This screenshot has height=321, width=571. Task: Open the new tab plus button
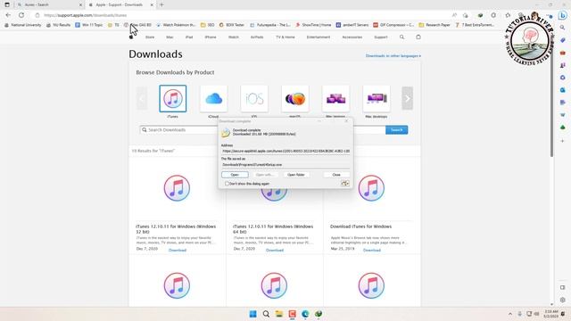click(161, 5)
